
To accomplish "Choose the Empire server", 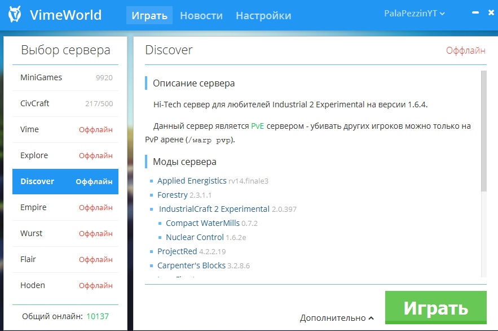I will (x=65, y=208).
